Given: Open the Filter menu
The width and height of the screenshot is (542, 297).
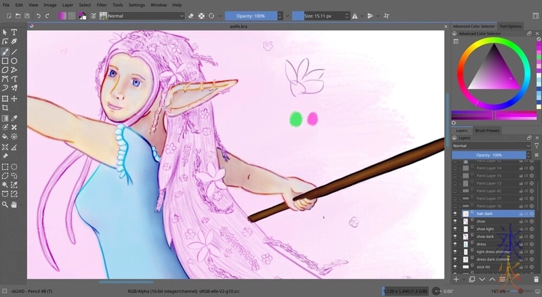Looking at the screenshot, I should (102, 5).
